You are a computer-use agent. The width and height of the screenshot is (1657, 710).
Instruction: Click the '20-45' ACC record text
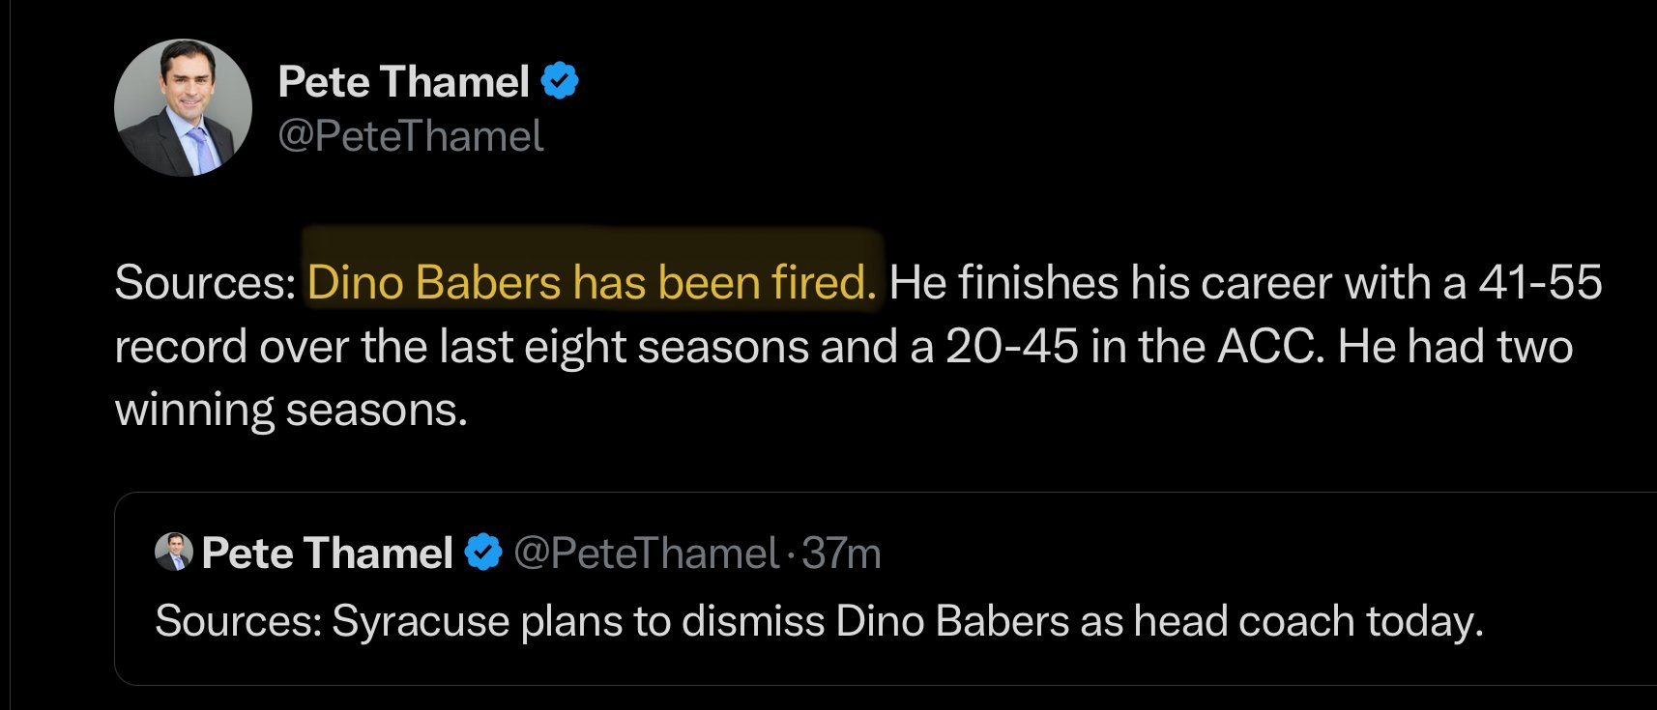[x=1011, y=347]
